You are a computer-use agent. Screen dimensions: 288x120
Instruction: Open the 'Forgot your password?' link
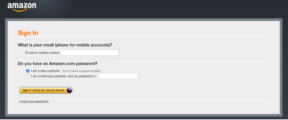tap(34, 101)
